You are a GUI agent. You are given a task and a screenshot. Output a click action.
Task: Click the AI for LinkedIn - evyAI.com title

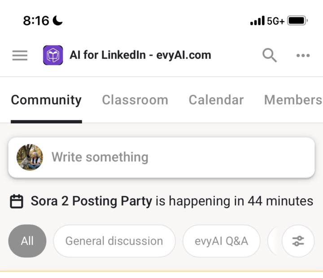click(x=140, y=55)
